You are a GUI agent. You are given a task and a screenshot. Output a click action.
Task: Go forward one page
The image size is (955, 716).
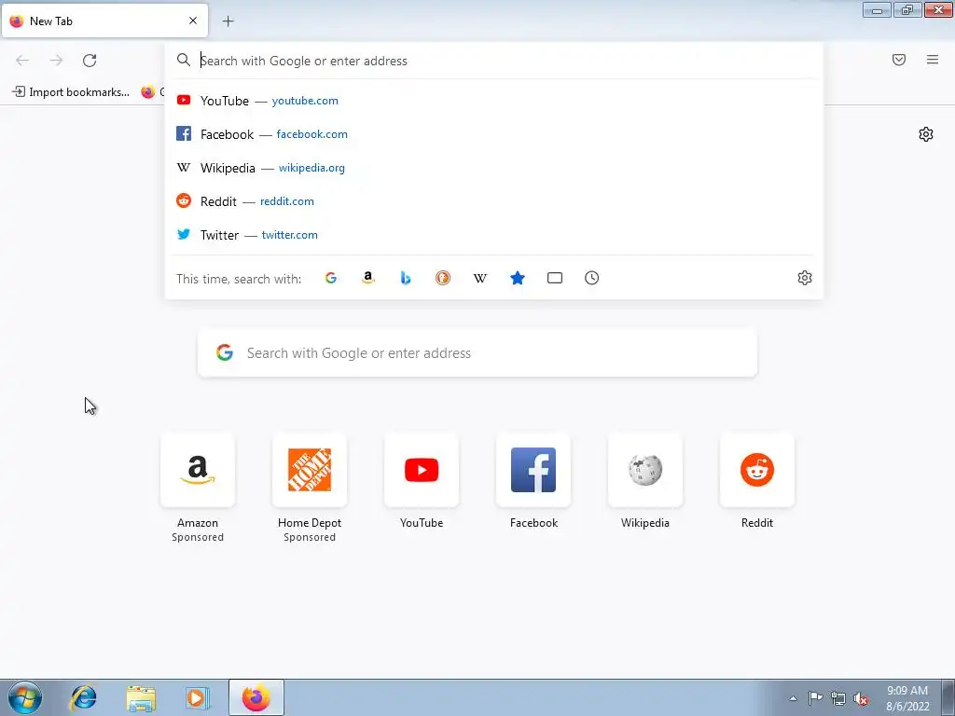56,61
